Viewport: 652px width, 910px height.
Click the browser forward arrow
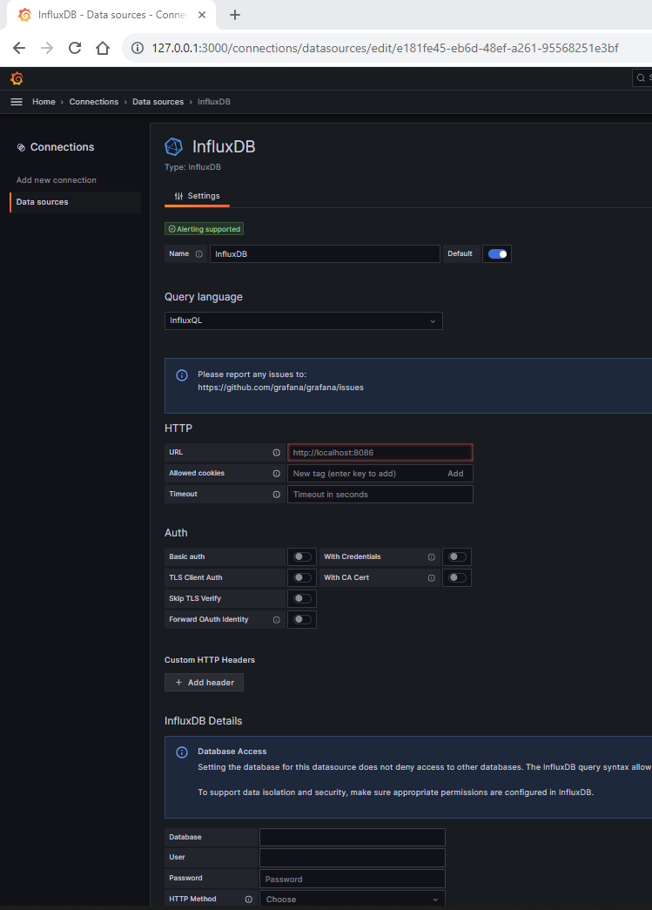point(47,48)
